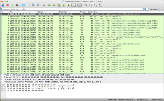Click the Profile: Default status text
164x101 pixels.
click(x=157, y=100)
